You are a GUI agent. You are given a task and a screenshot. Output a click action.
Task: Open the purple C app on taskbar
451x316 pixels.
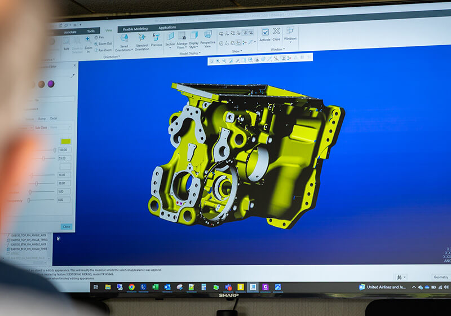[x=266, y=287]
